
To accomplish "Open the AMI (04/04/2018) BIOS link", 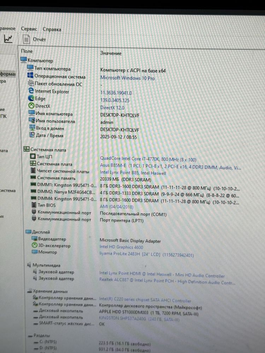I will pyautogui.click(x=117, y=207).
